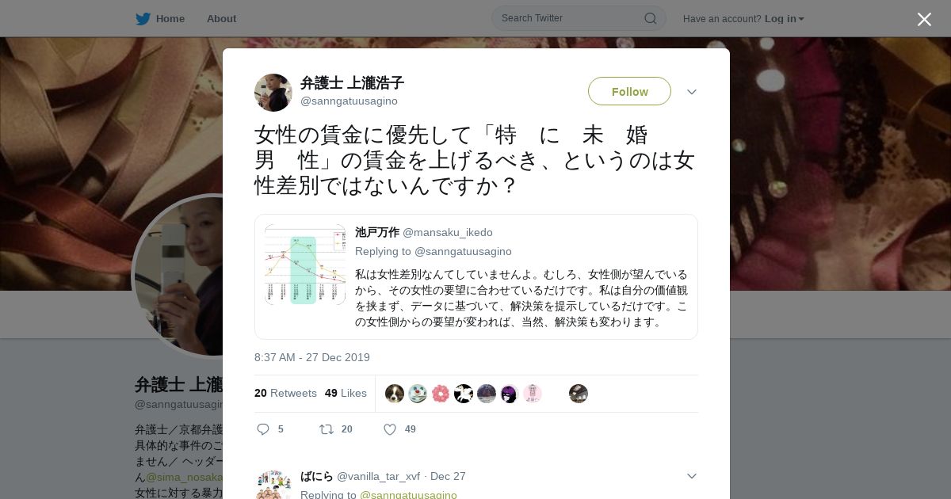Open the pink flower avatar among the likers
The width and height of the screenshot is (951, 499).
click(x=441, y=394)
